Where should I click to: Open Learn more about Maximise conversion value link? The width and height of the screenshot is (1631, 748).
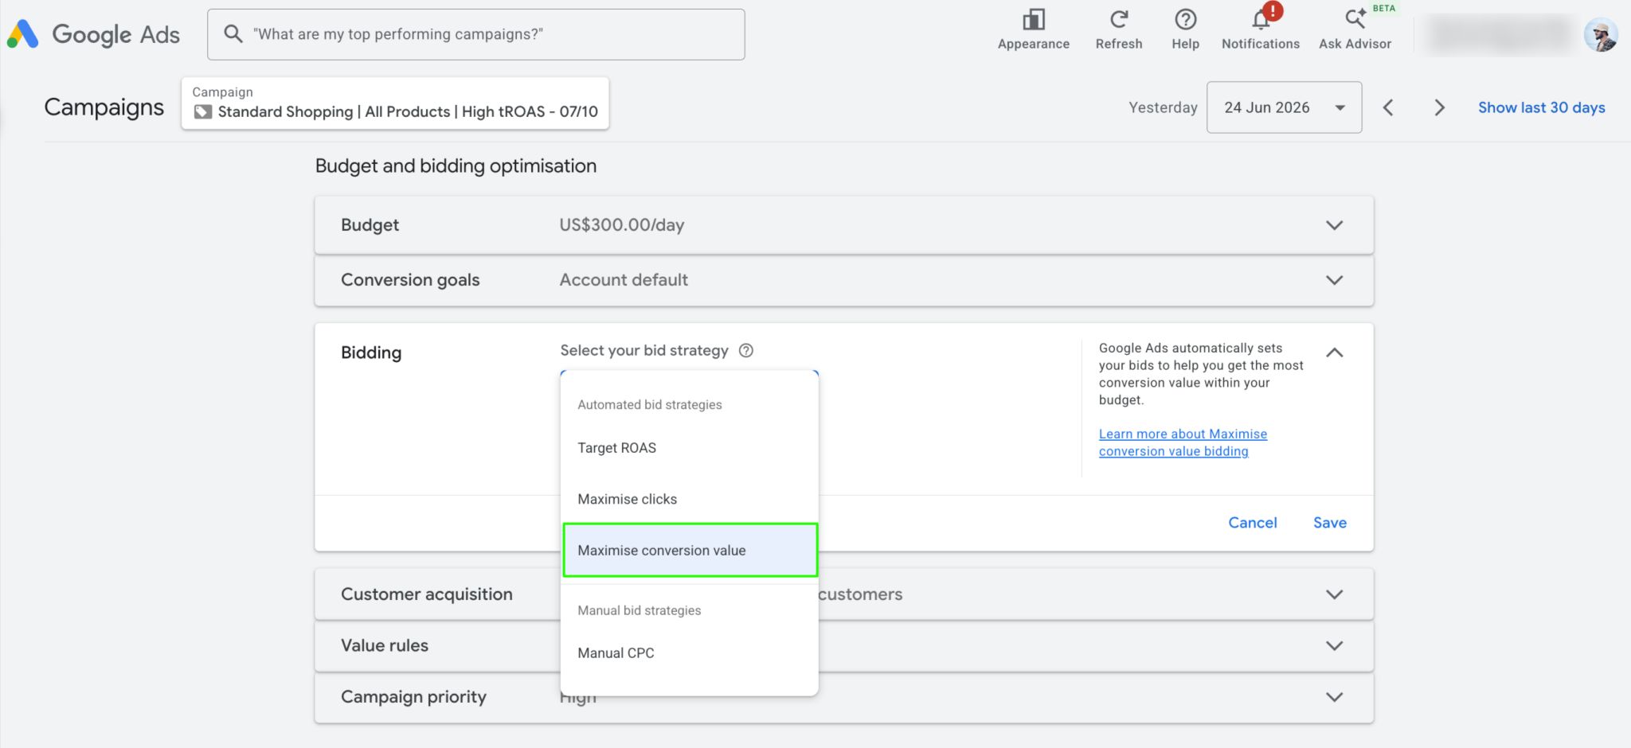point(1183,442)
